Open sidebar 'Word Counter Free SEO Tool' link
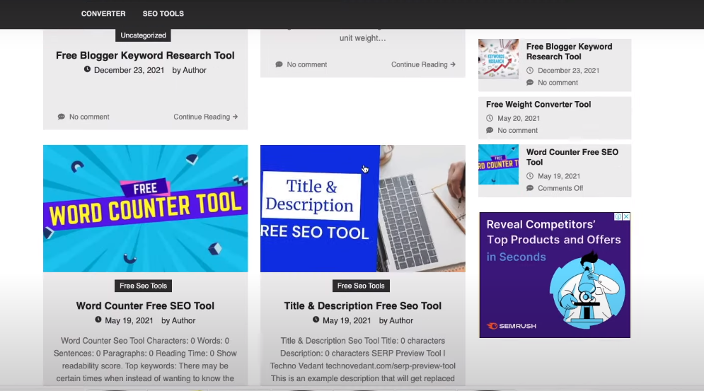Image resolution: width=704 pixels, height=391 pixels. (572, 157)
